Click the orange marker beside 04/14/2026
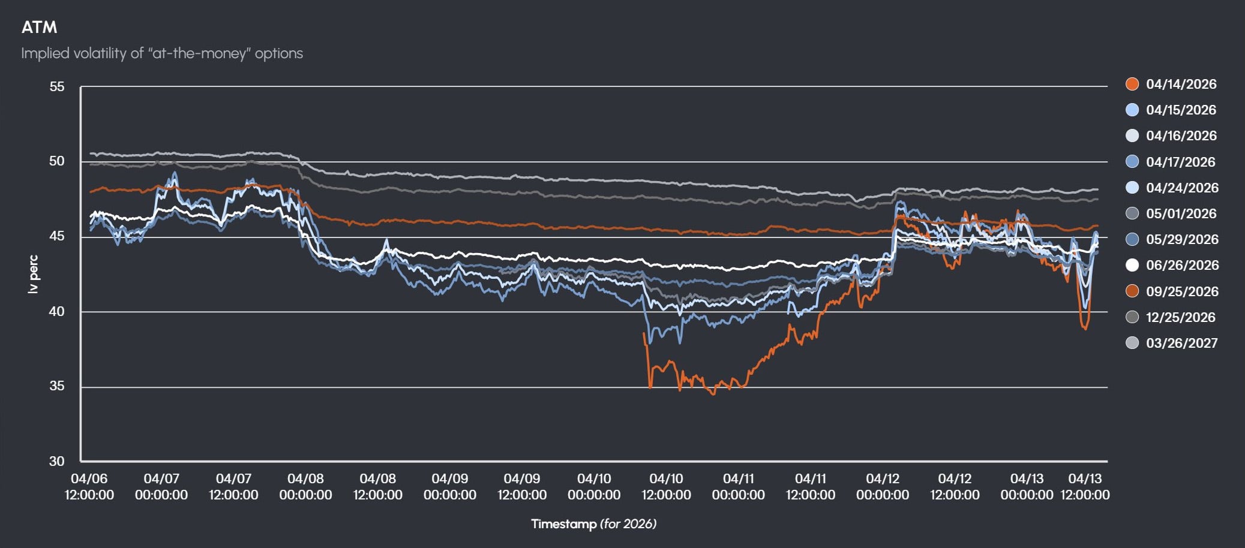The image size is (1245, 548). 1132,84
